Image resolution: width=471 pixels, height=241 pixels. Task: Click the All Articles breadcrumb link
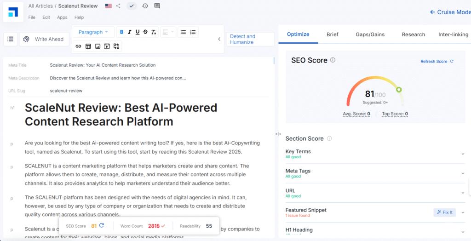tap(40, 6)
